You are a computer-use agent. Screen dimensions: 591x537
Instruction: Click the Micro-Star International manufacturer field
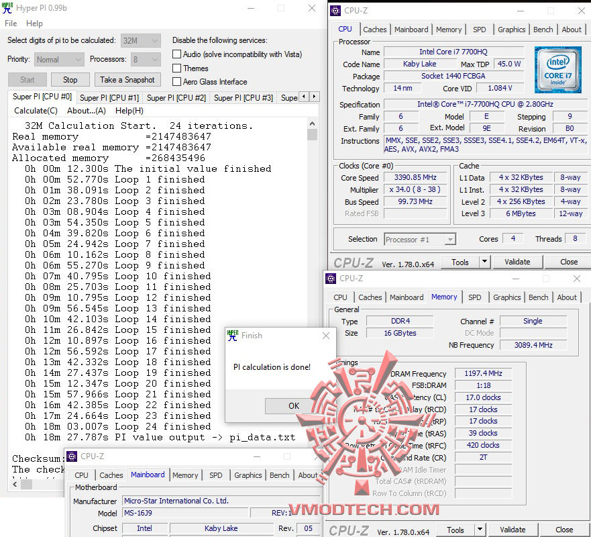(x=221, y=501)
